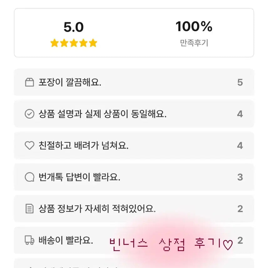Viewport: 268px width, 268px height.
Task: Click the count 3 on the 번개톡 row
Action: 240,177
